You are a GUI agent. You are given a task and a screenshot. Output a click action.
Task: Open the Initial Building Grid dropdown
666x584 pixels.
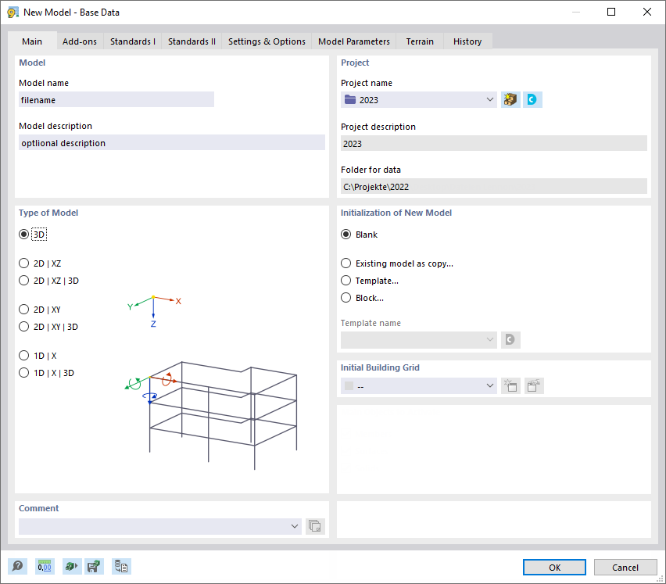489,385
